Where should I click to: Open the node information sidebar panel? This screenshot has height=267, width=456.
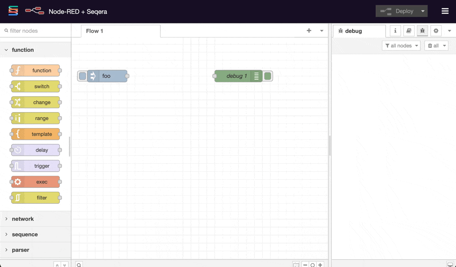(x=395, y=31)
